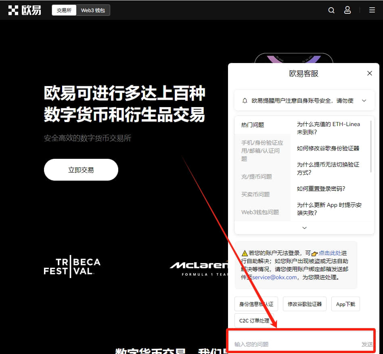The width and height of the screenshot is (383, 354).
Task: Click the bell notification icon
Action: point(245,101)
